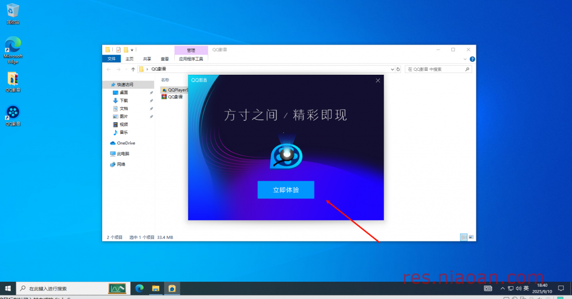Close the QQ影音 splash dialog
The image size is (572, 299).
378,80
